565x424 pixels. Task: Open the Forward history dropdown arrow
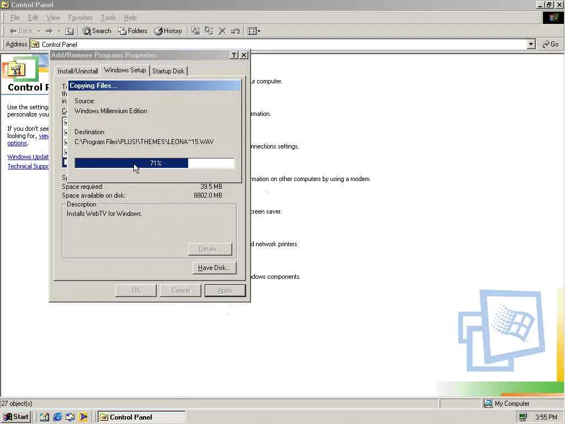point(60,31)
